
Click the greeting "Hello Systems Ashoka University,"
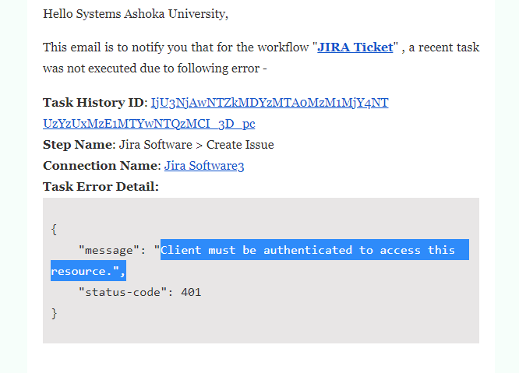point(136,14)
